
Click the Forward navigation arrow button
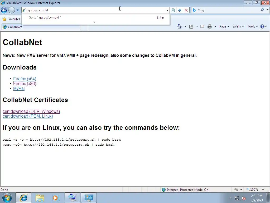tap(12, 10)
